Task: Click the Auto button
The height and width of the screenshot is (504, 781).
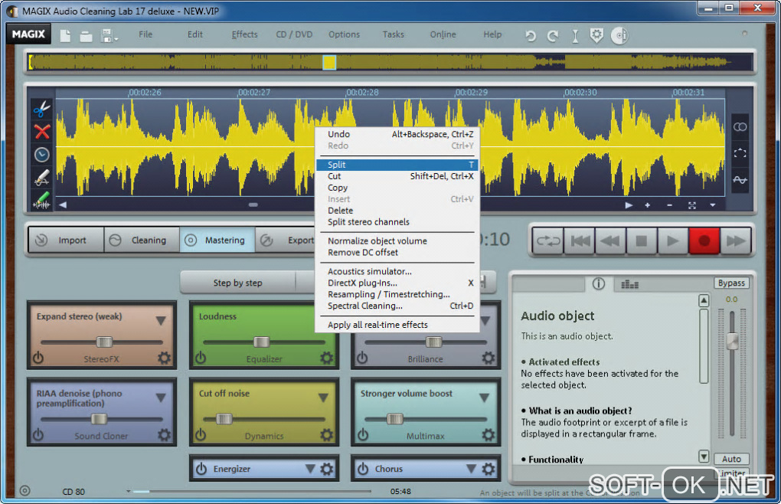Action: [x=731, y=459]
